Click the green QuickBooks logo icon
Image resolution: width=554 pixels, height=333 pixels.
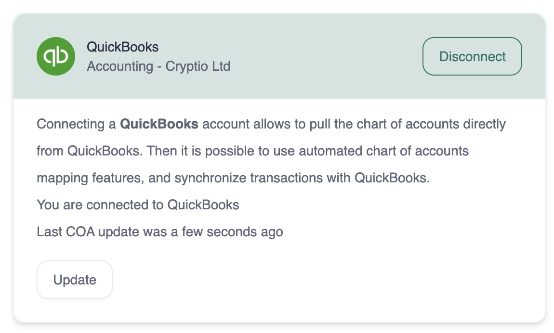click(56, 56)
